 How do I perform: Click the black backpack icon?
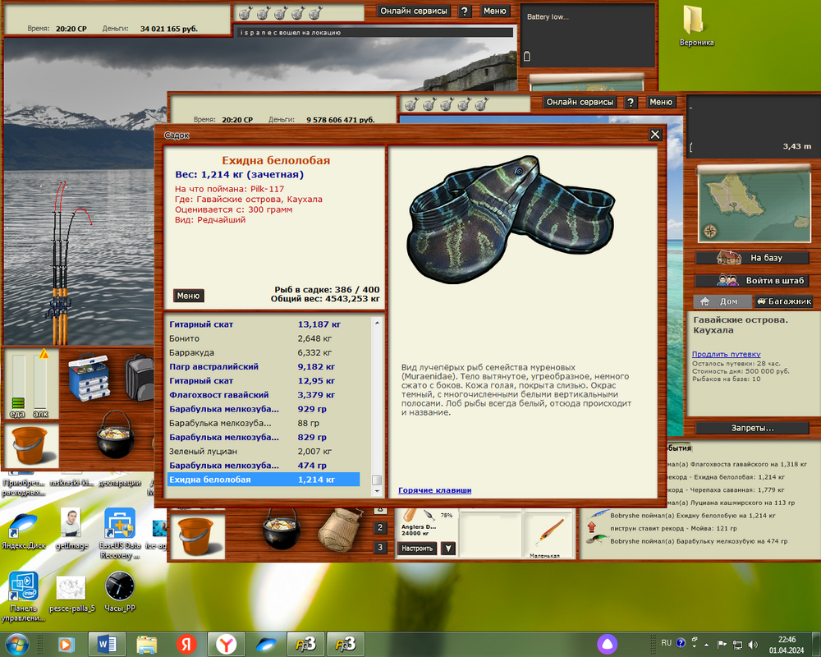[141, 376]
